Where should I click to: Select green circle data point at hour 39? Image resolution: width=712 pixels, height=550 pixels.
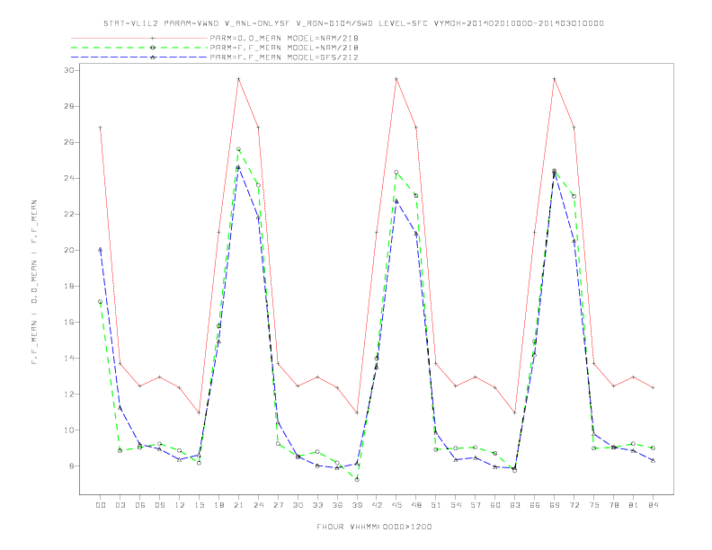coord(357,480)
